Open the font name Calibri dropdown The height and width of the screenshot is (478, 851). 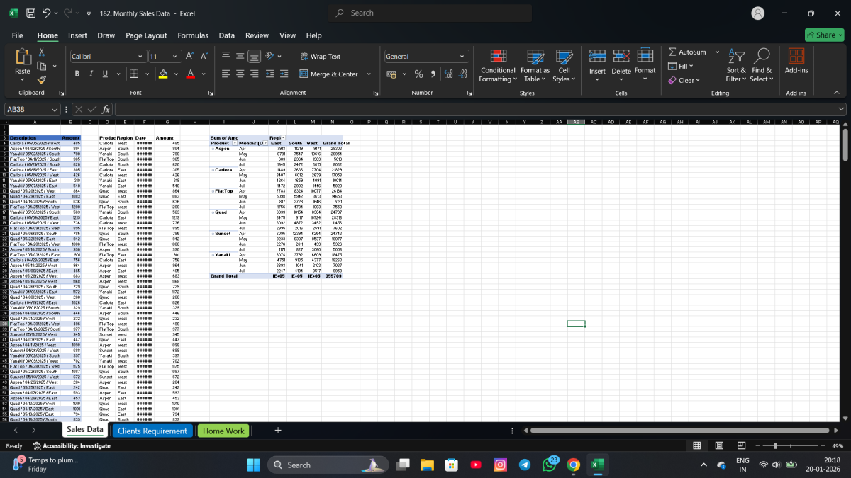[140, 57]
